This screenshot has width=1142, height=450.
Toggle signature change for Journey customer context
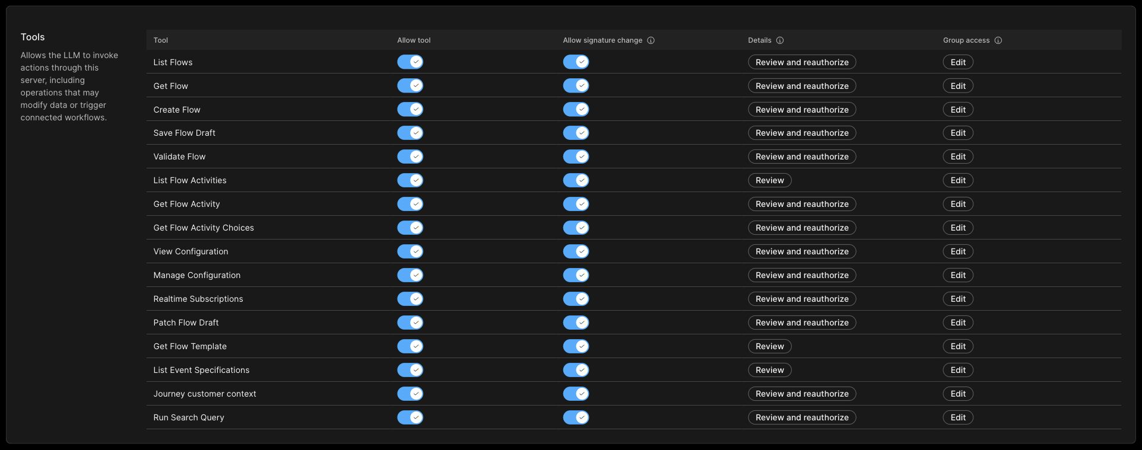click(576, 394)
